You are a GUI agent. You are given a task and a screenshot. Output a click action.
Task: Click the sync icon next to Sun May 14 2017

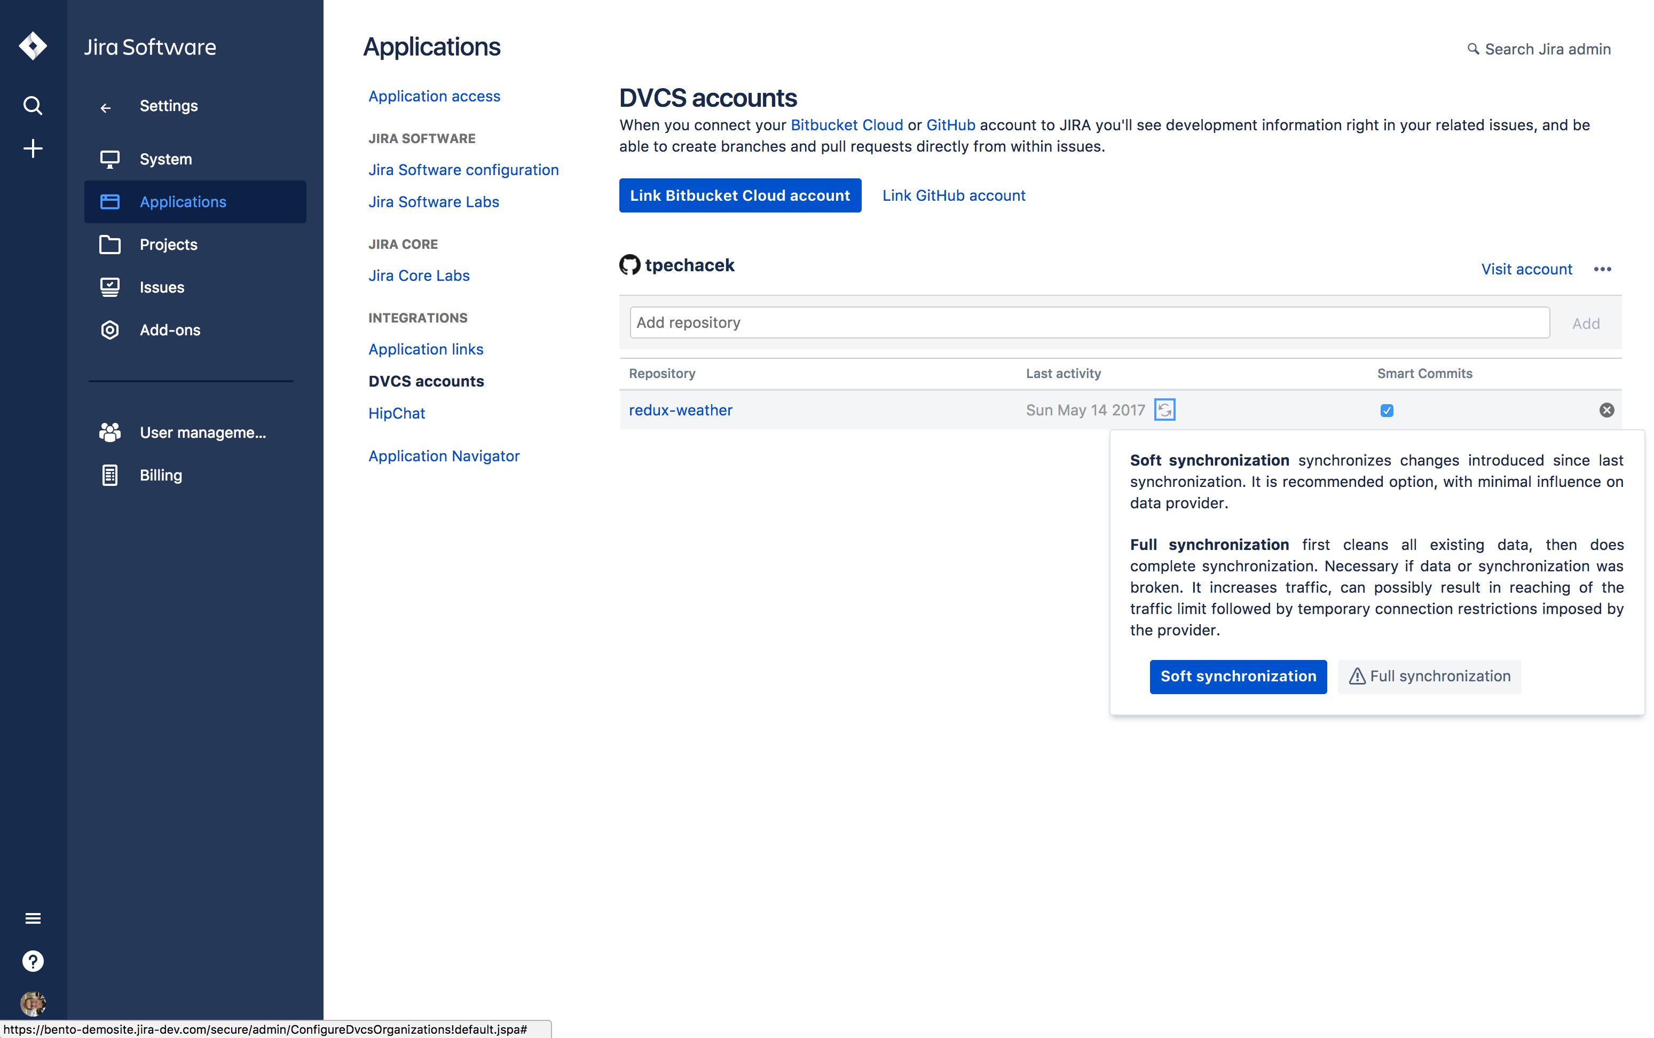coord(1164,409)
